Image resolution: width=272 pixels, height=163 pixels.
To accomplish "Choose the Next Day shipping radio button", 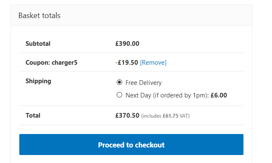I will [x=119, y=95].
